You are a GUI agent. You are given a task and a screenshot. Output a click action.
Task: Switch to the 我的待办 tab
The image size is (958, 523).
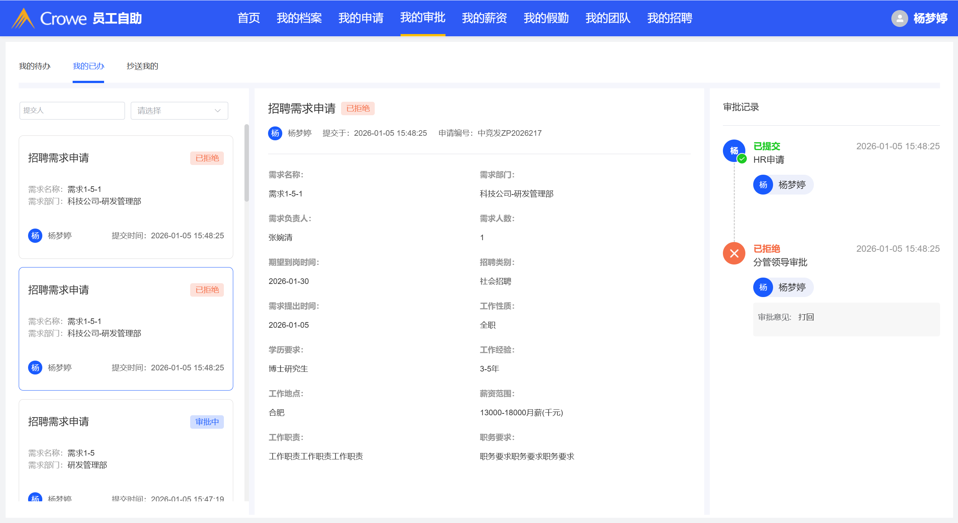[x=34, y=66]
